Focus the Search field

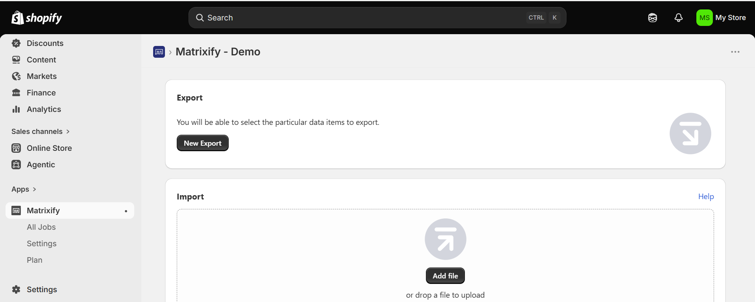pos(377,18)
